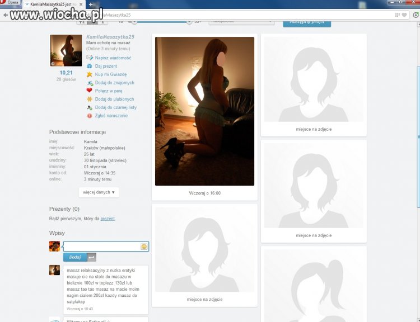Adjust the age range slider left handle
Screen dimensions: 420x322
pyautogui.click(x=134, y=22)
